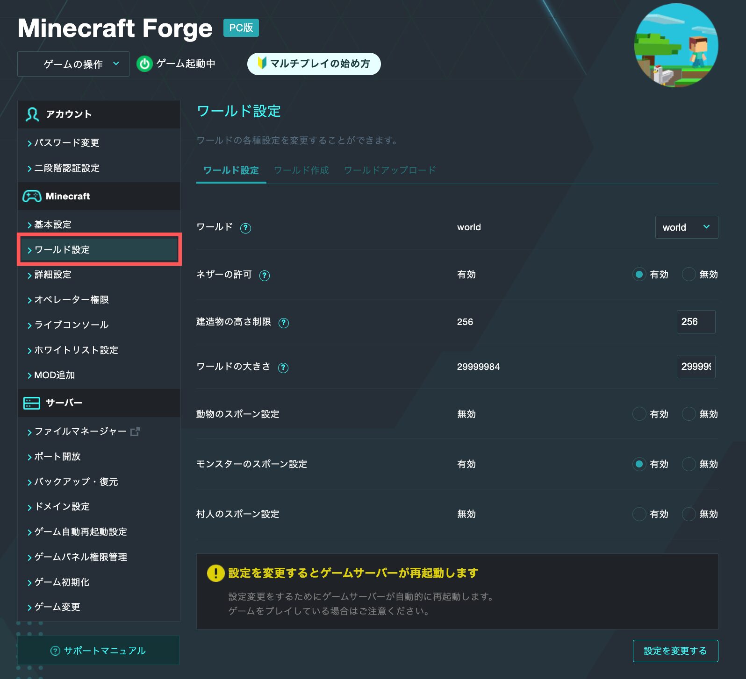Switch to the ワールド作成 tab
746x679 pixels.
click(301, 170)
